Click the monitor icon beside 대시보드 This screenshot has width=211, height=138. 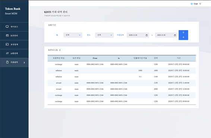[7, 26]
